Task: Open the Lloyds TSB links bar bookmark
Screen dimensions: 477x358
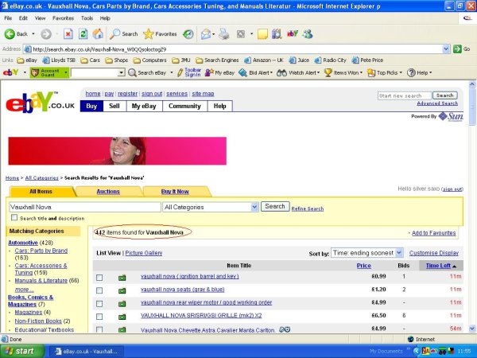Action: 59,60
